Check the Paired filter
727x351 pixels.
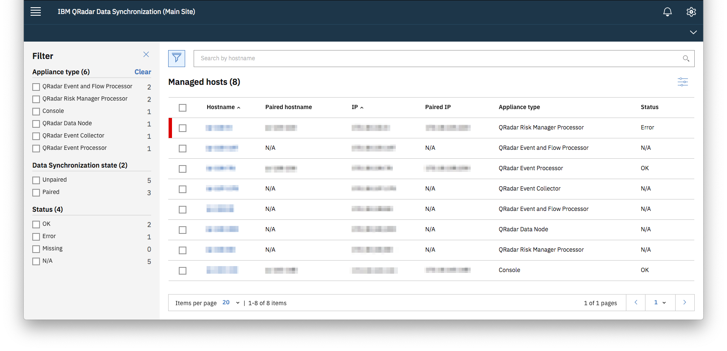tap(36, 193)
